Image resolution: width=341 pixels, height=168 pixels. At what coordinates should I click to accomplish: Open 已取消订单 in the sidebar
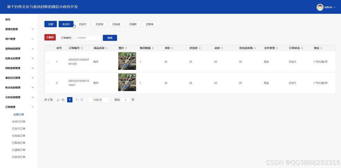click(19, 143)
